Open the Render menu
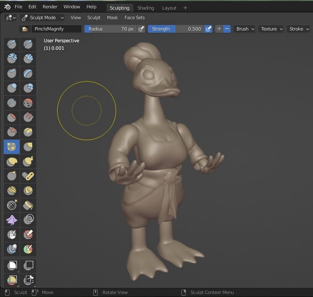 50,7
